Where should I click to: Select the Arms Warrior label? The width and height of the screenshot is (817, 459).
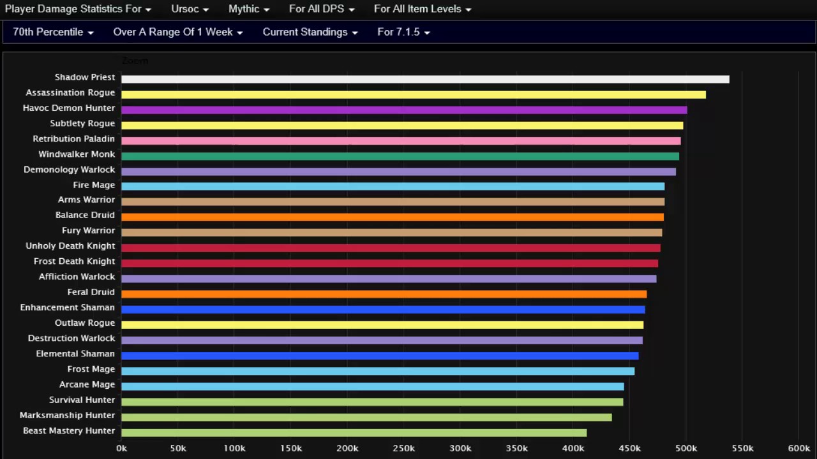(x=86, y=200)
